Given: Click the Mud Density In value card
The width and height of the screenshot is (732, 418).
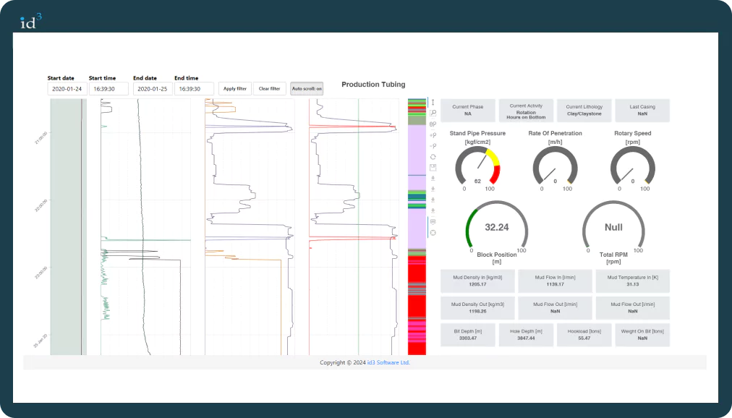Looking at the screenshot, I should (x=477, y=281).
